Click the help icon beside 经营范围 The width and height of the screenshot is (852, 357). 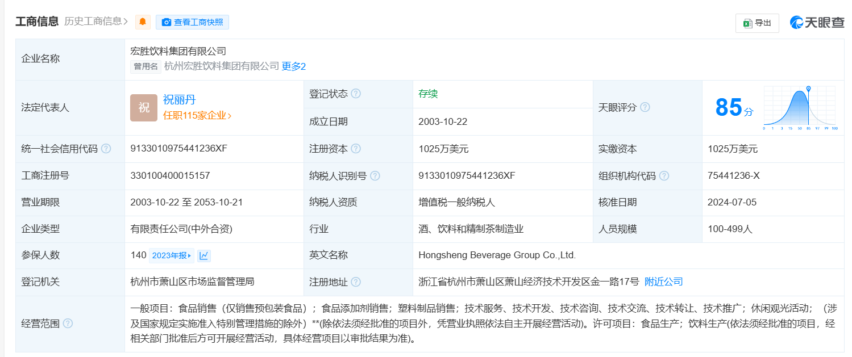[x=68, y=324]
